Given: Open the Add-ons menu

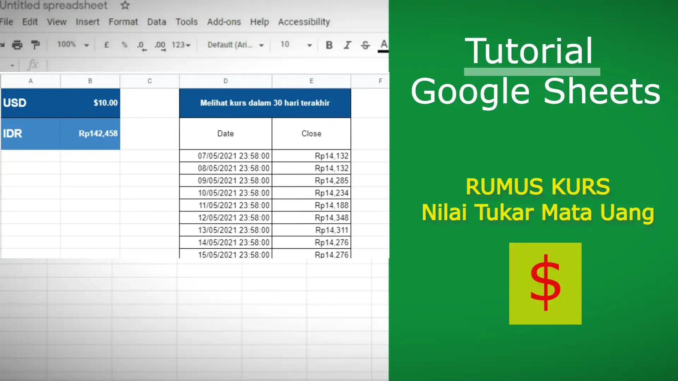Looking at the screenshot, I should [x=224, y=22].
